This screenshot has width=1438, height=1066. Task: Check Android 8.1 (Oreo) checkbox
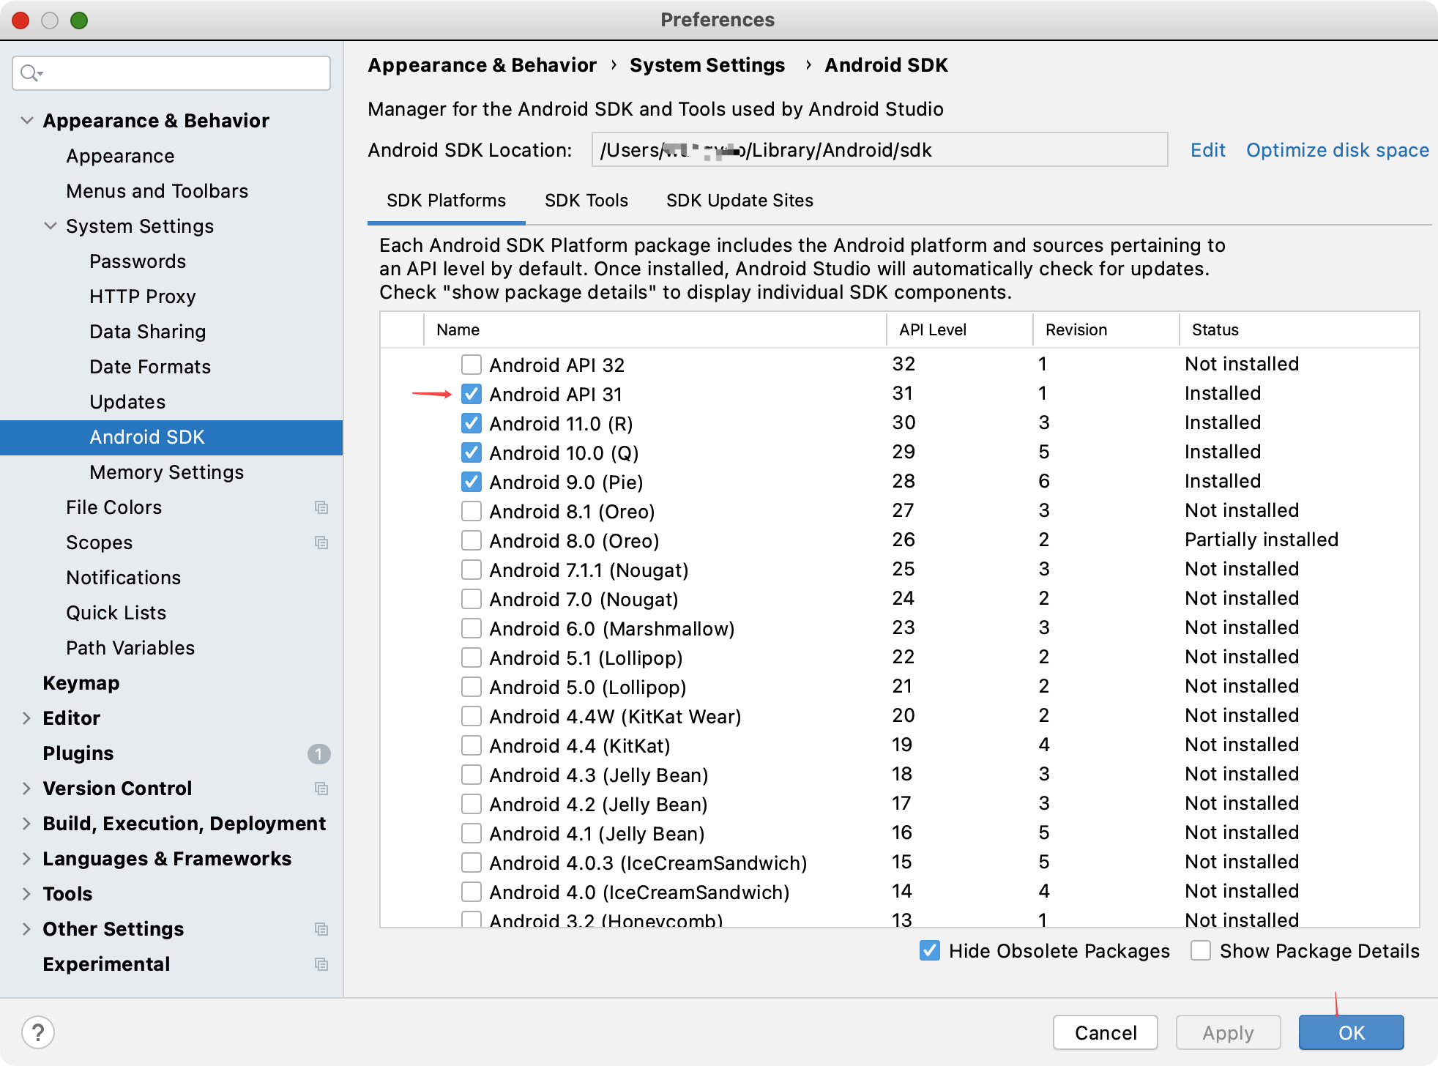[472, 511]
